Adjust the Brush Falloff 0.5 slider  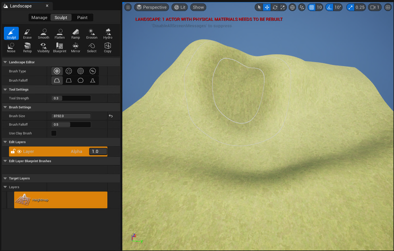click(71, 124)
